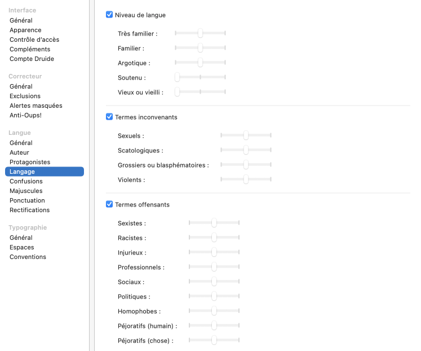Click the Très familier slider handle
Screen dimensions: 421x351
[200, 34]
